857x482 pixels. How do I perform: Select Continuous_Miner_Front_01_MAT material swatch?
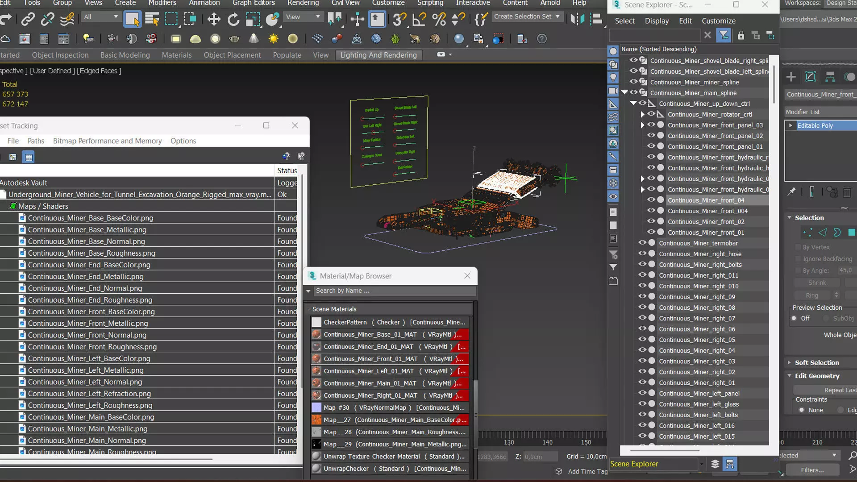point(316,359)
